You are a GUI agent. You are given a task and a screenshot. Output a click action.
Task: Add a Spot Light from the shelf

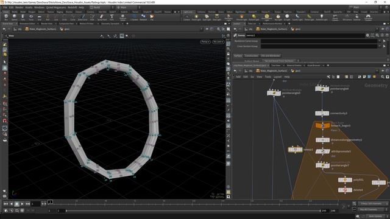tap(207, 17)
